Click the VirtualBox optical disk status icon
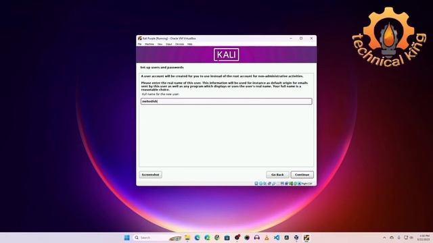Image resolution: width=433 pixels, height=243 pixels. tap(260, 184)
